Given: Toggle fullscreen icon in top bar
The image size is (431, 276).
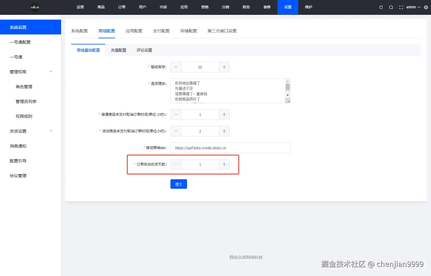Looking at the screenshot, I should tap(401, 7).
